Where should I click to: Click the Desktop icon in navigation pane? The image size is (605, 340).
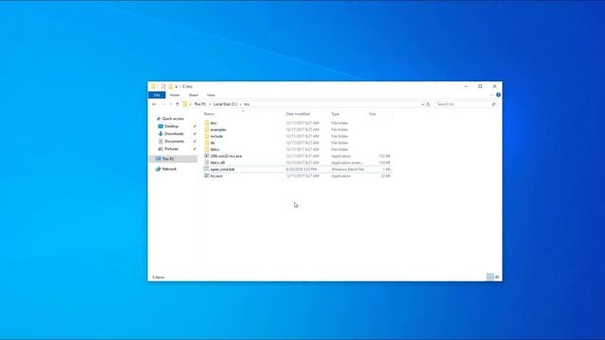(161, 127)
